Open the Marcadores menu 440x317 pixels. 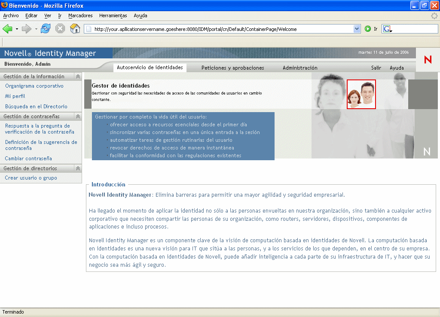click(80, 16)
